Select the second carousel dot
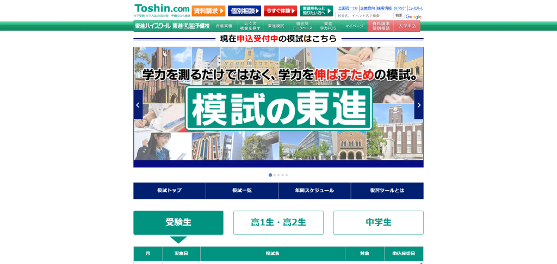Viewport: 557px width, 264px height. tap(275, 175)
